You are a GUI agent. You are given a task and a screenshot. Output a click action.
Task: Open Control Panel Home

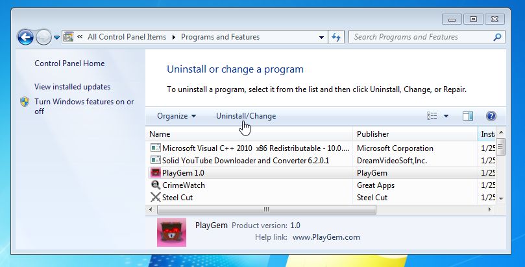69,64
